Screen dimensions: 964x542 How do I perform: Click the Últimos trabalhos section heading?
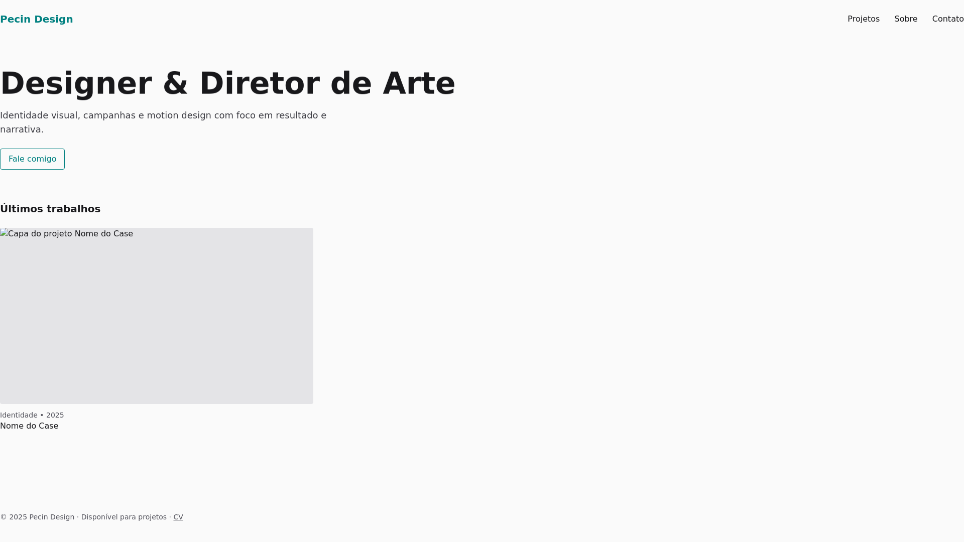point(50,209)
